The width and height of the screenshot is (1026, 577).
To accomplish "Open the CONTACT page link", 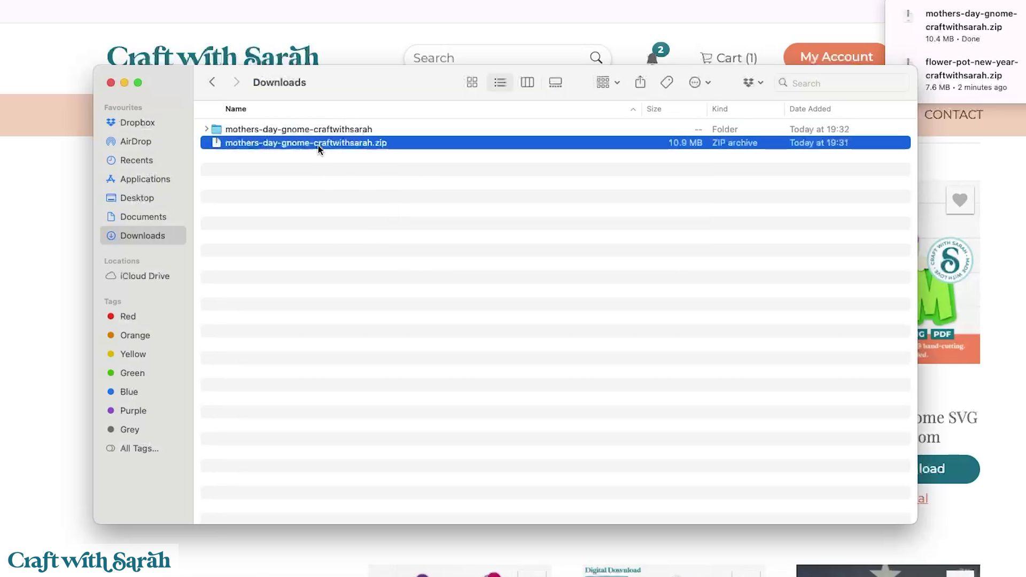I will 953,115.
